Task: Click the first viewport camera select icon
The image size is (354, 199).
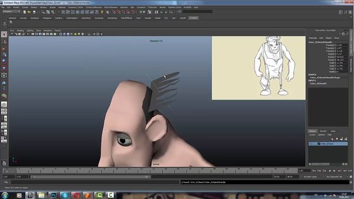Action: pos(12,34)
